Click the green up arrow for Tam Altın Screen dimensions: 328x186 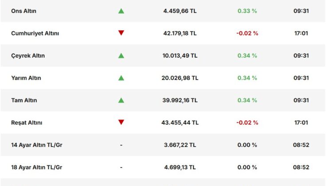click(x=121, y=100)
